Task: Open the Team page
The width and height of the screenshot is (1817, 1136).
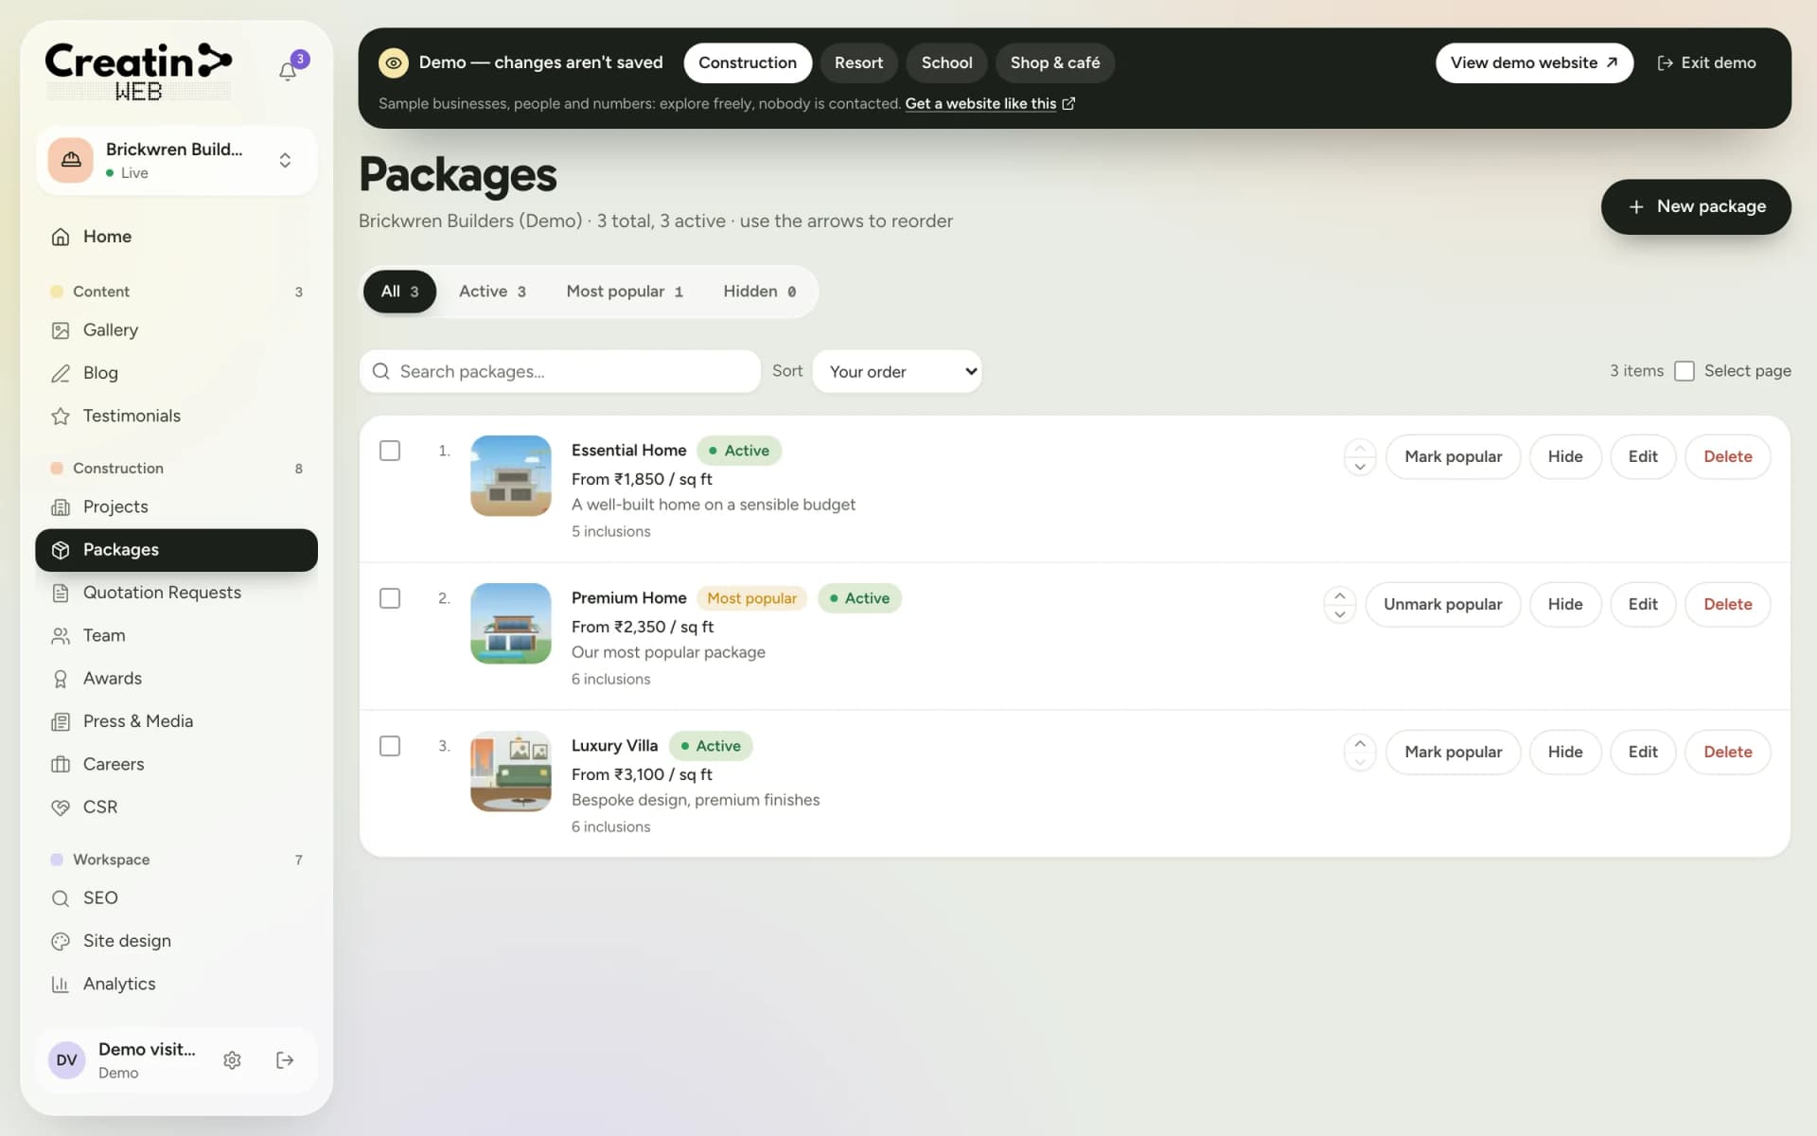Action: click(176, 635)
